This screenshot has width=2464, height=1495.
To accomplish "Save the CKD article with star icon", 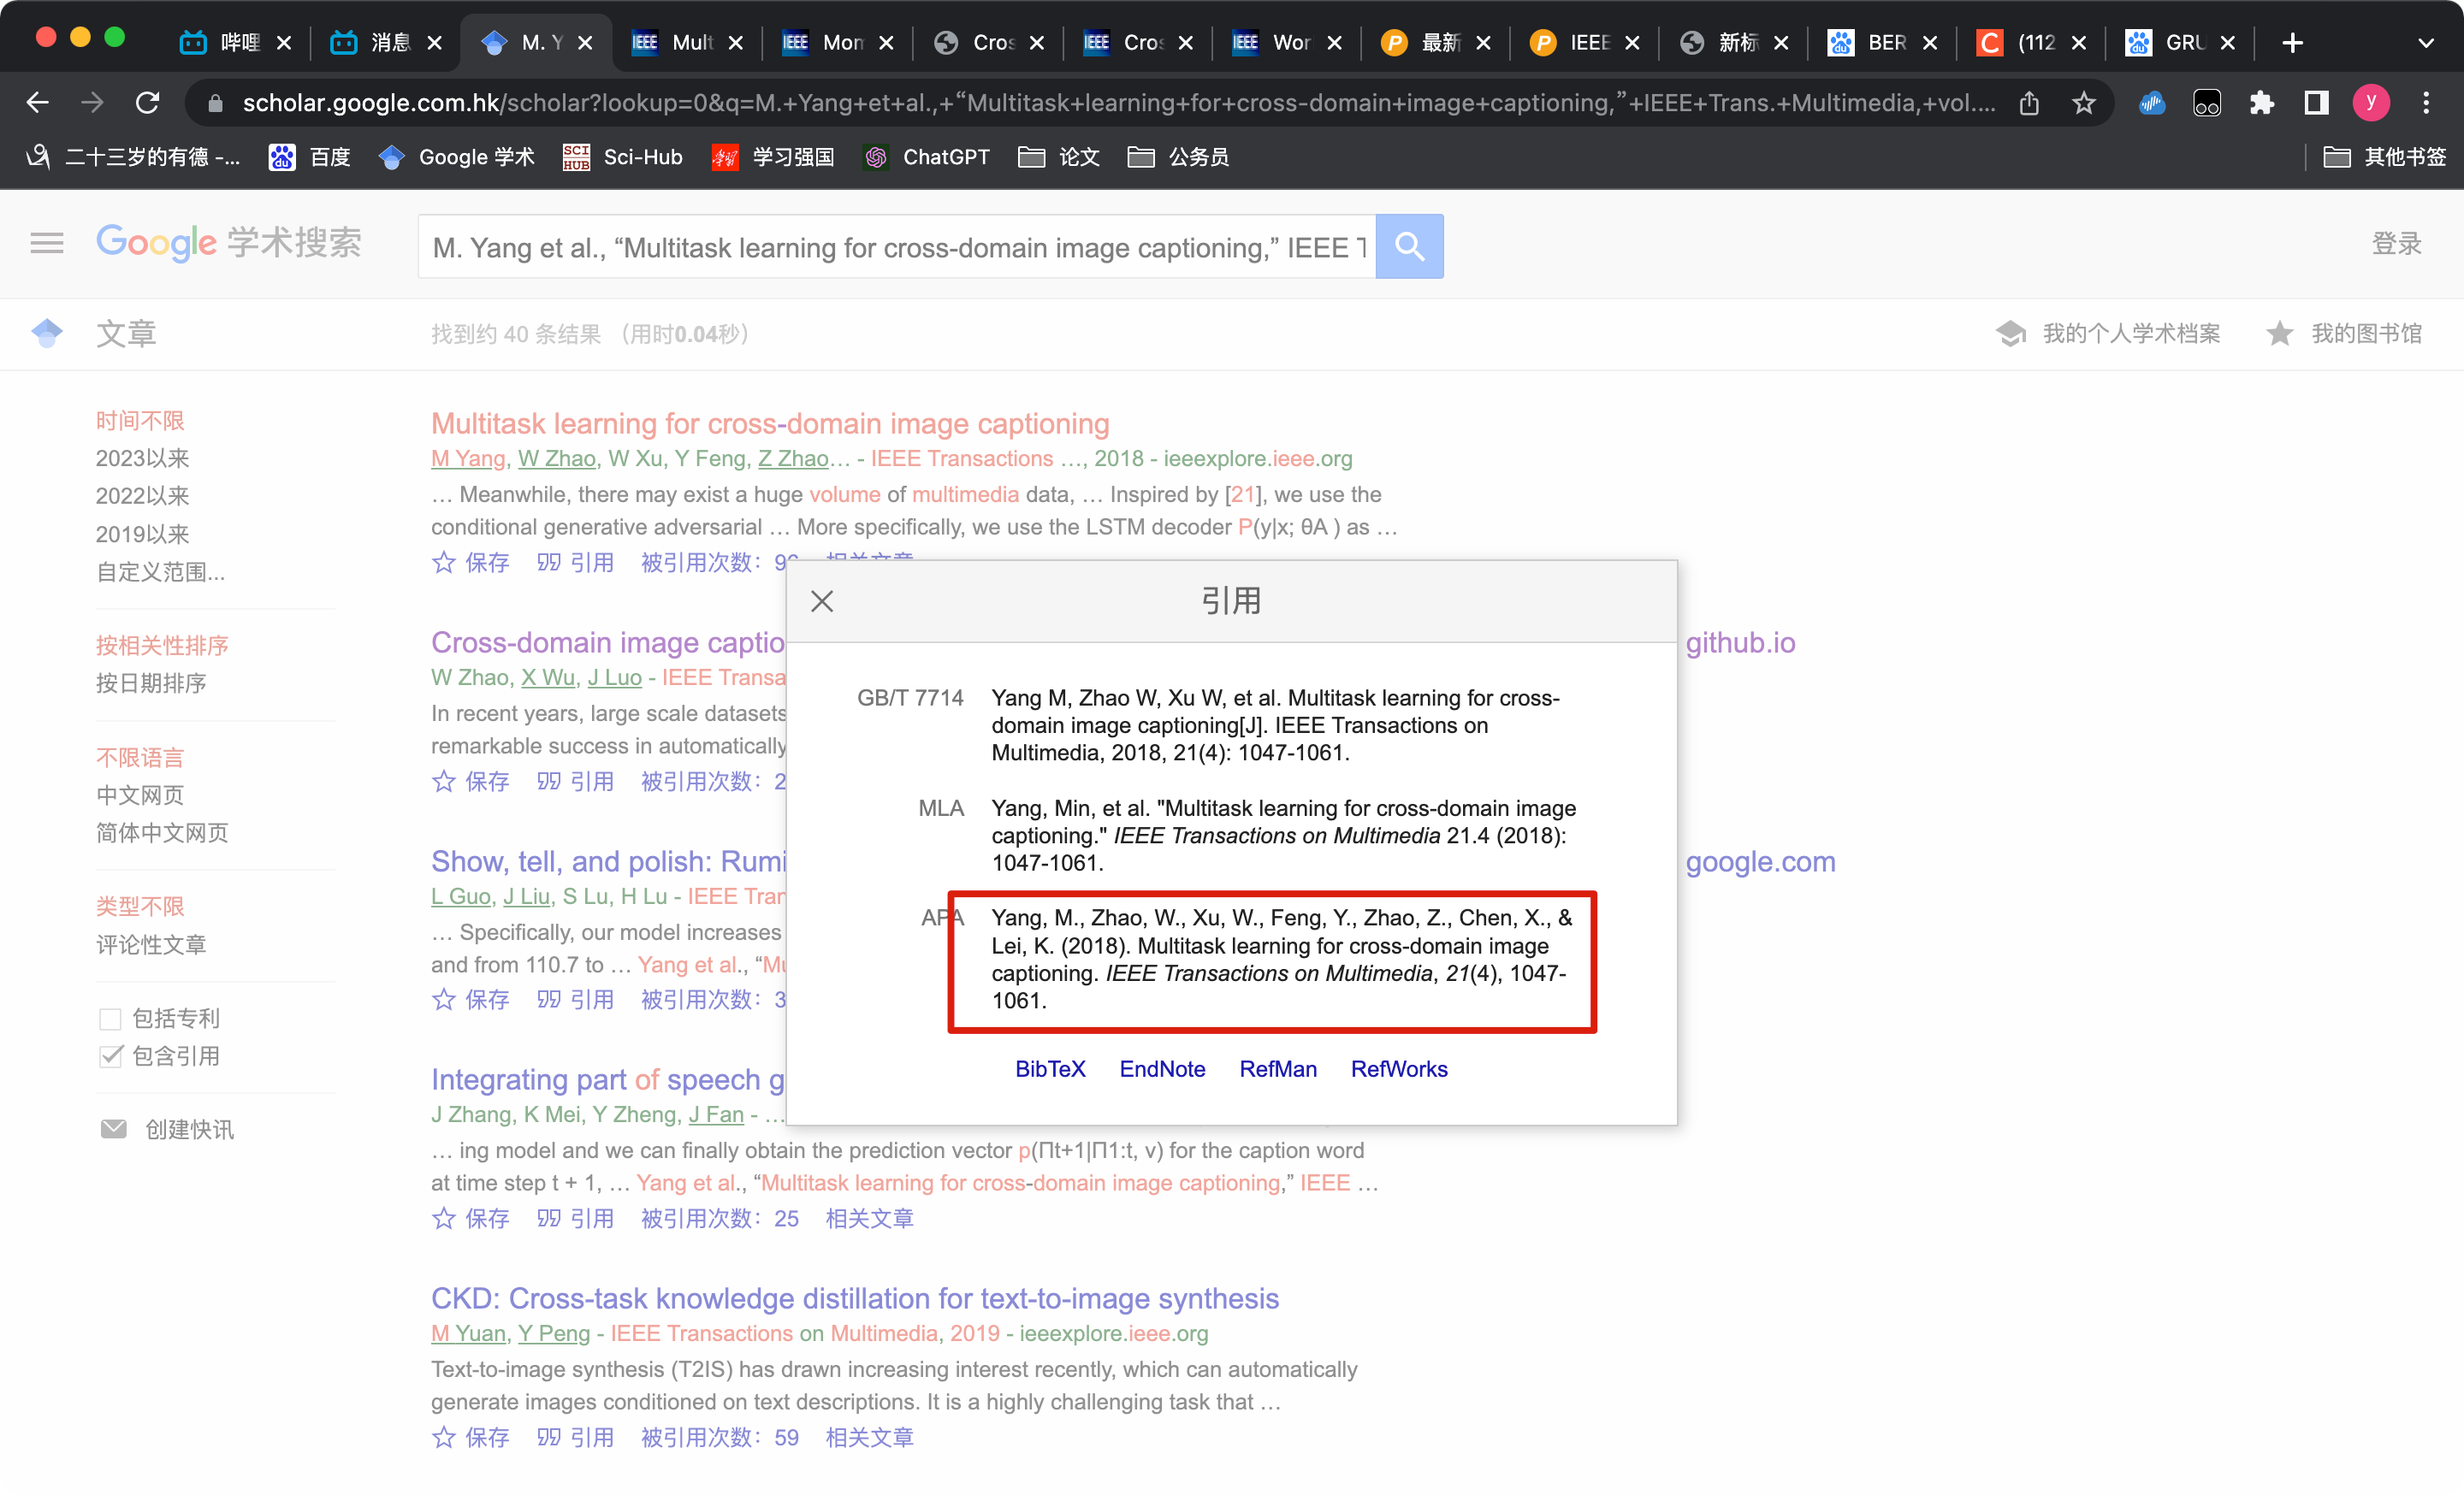I will pyautogui.click(x=444, y=1437).
